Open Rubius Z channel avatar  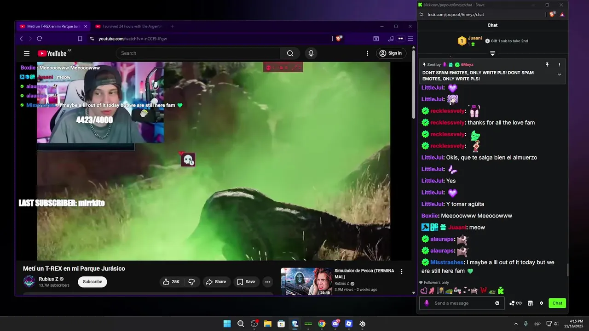[x=29, y=281]
